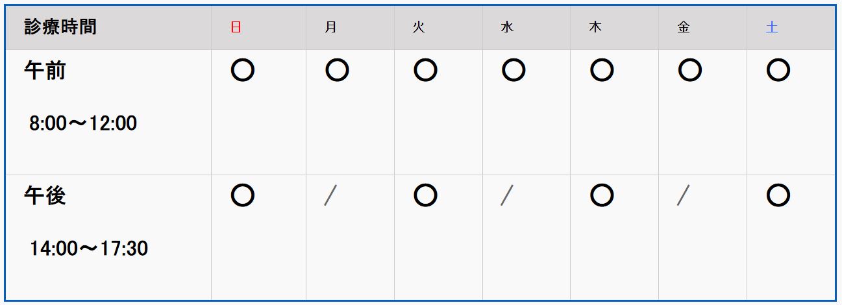This screenshot has height=305, width=842.
Task: Click the Thursday afternoon circle mark
Action: (602, 195)
